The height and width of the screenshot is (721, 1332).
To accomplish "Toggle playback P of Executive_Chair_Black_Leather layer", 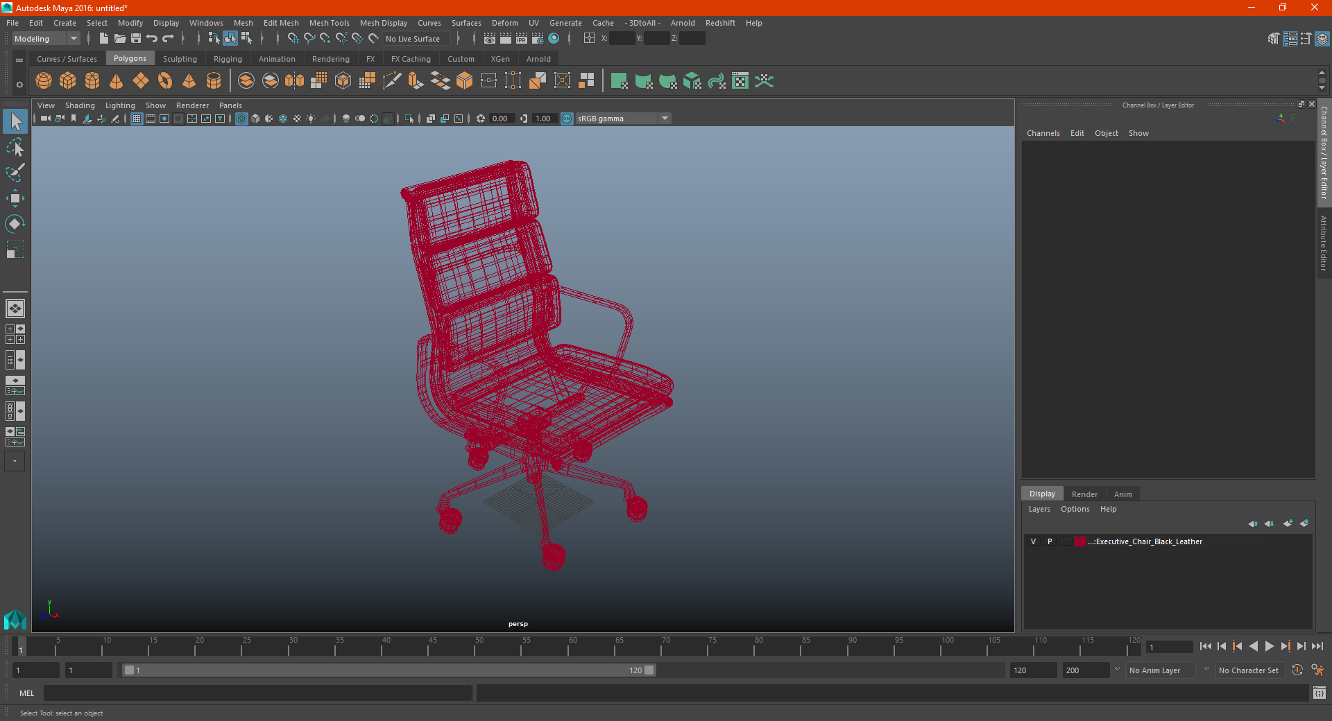I will pos(1050,541).
